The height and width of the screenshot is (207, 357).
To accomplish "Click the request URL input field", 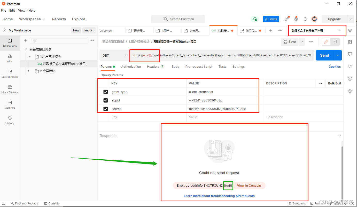I will tap(222, 55).
